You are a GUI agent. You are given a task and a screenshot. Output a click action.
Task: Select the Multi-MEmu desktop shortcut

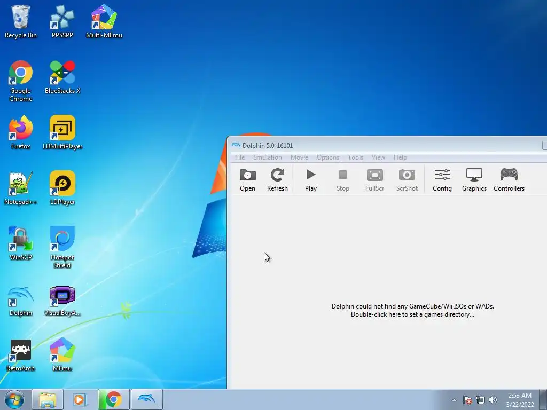tap(104, 21)
